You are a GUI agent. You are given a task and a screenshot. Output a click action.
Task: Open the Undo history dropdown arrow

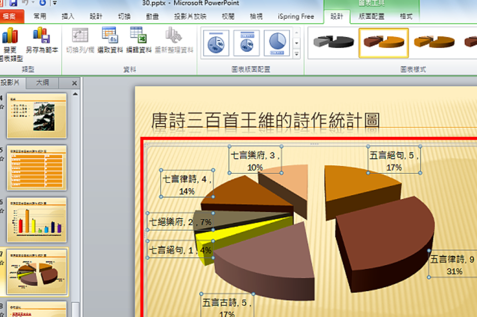33,3
